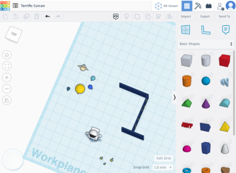
Task: Zoom in with plus button
Action: 7,77
